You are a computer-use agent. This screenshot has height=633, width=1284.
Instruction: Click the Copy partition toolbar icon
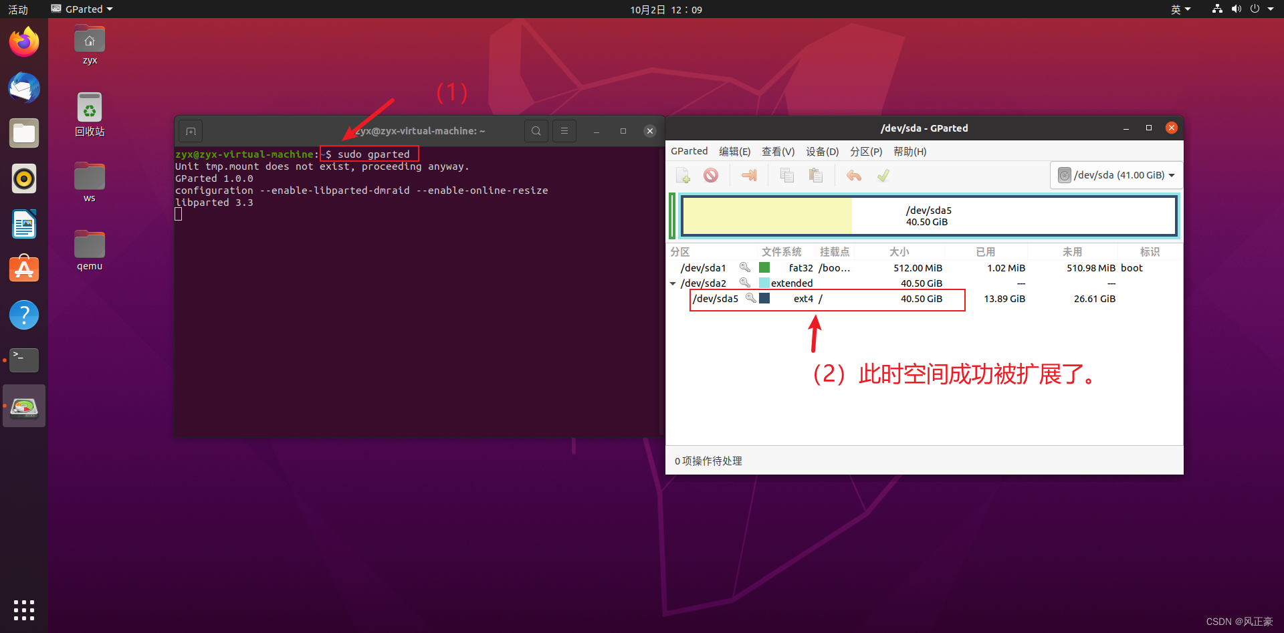(x=787, y=175)
